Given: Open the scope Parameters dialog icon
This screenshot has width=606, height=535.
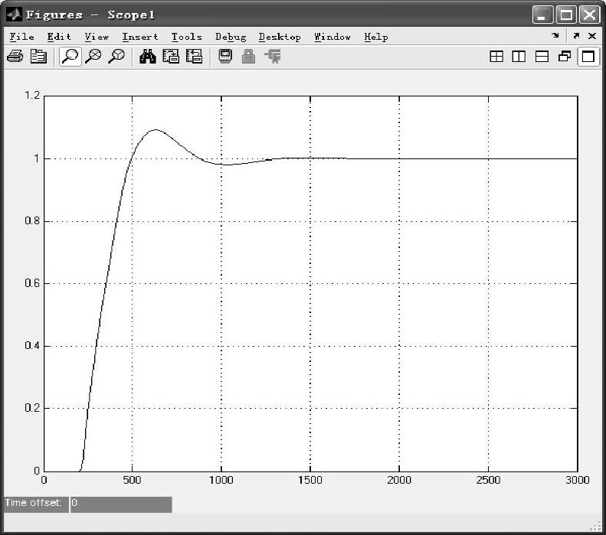Looking at the screenshot, I should (x=38, y=57).
